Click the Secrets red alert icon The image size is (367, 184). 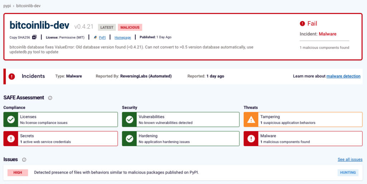[x=11, y=139]
